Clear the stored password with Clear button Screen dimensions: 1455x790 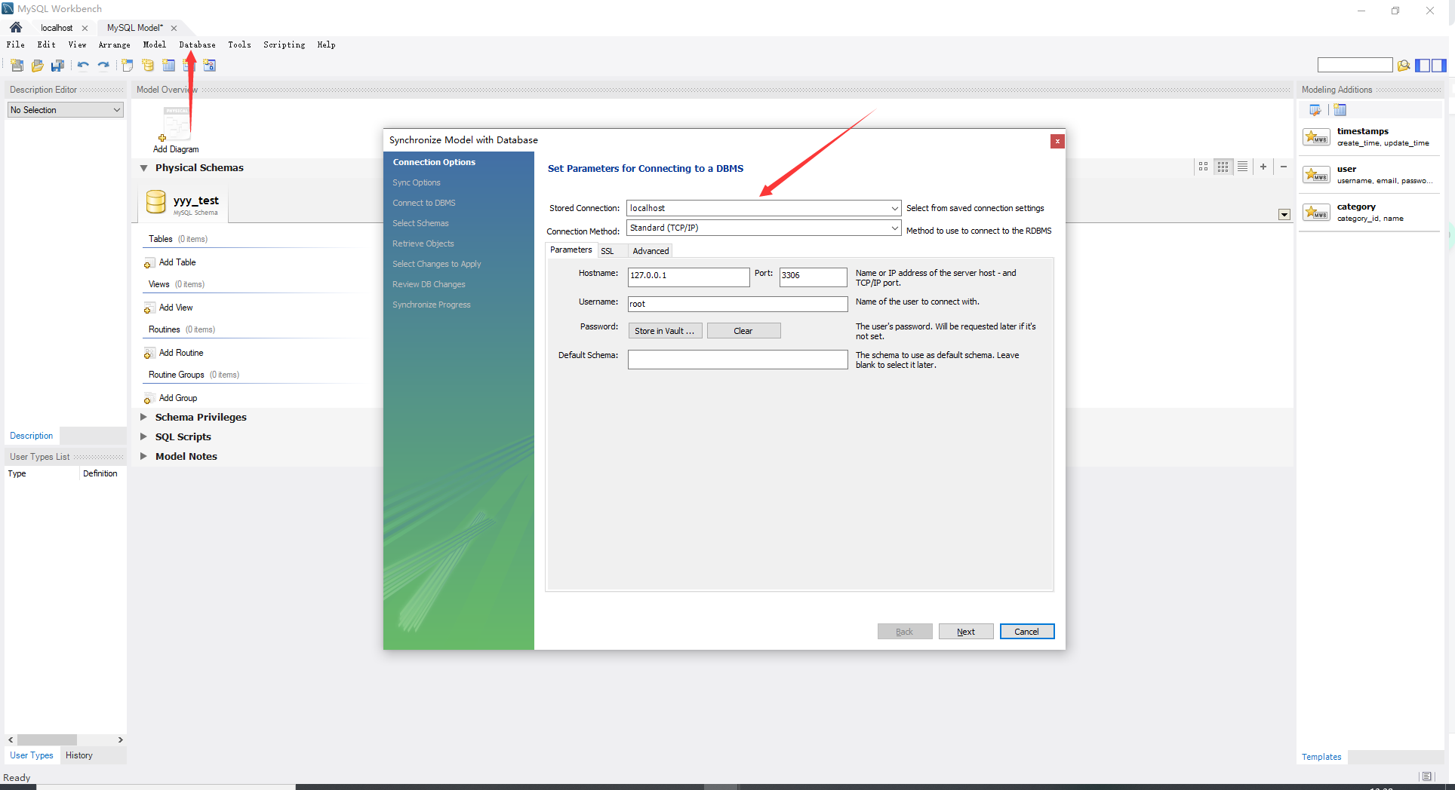743,330
